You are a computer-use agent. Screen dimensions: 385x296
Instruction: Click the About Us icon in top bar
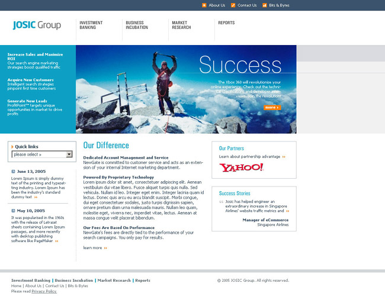pyautogui.click(x=204, y=5)
